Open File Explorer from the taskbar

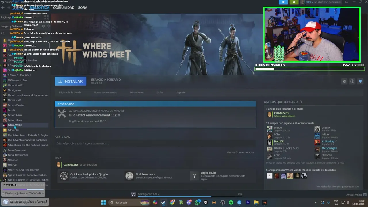[256, 202]
